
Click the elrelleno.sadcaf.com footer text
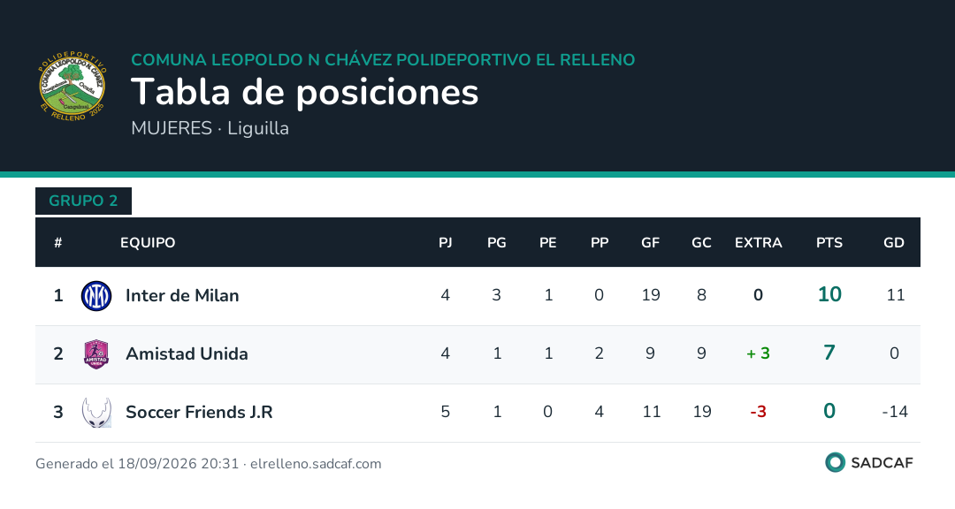tap(316, 464)
